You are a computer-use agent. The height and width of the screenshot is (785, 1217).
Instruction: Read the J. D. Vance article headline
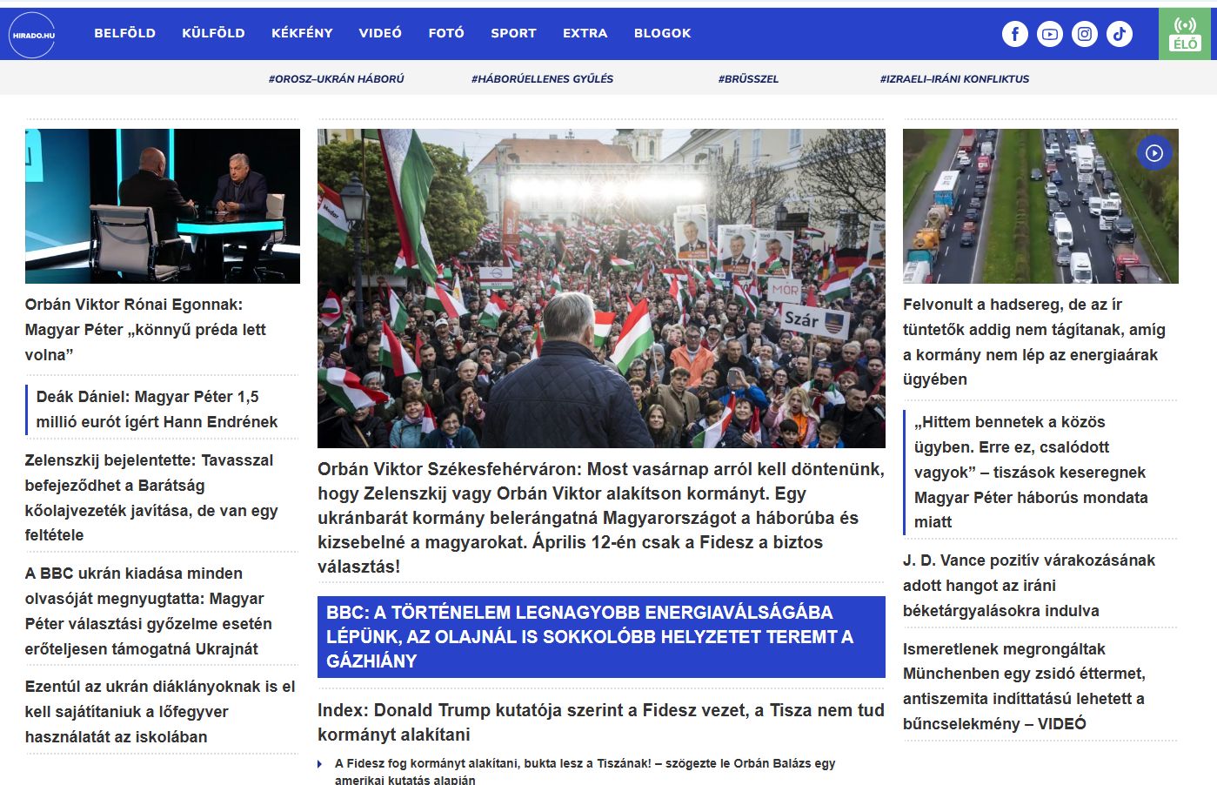[1028, 585]
